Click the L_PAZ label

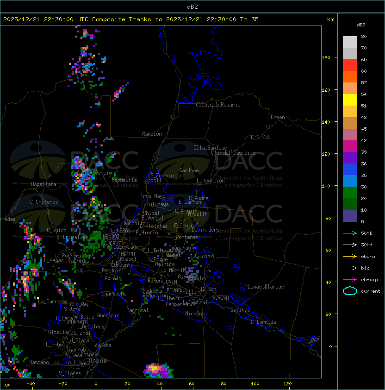point(312,340)
